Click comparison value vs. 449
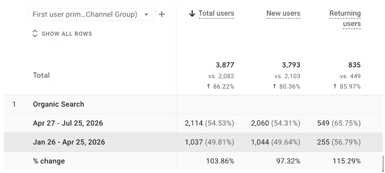Screen dimensions: 385x173 pos(350,76)
